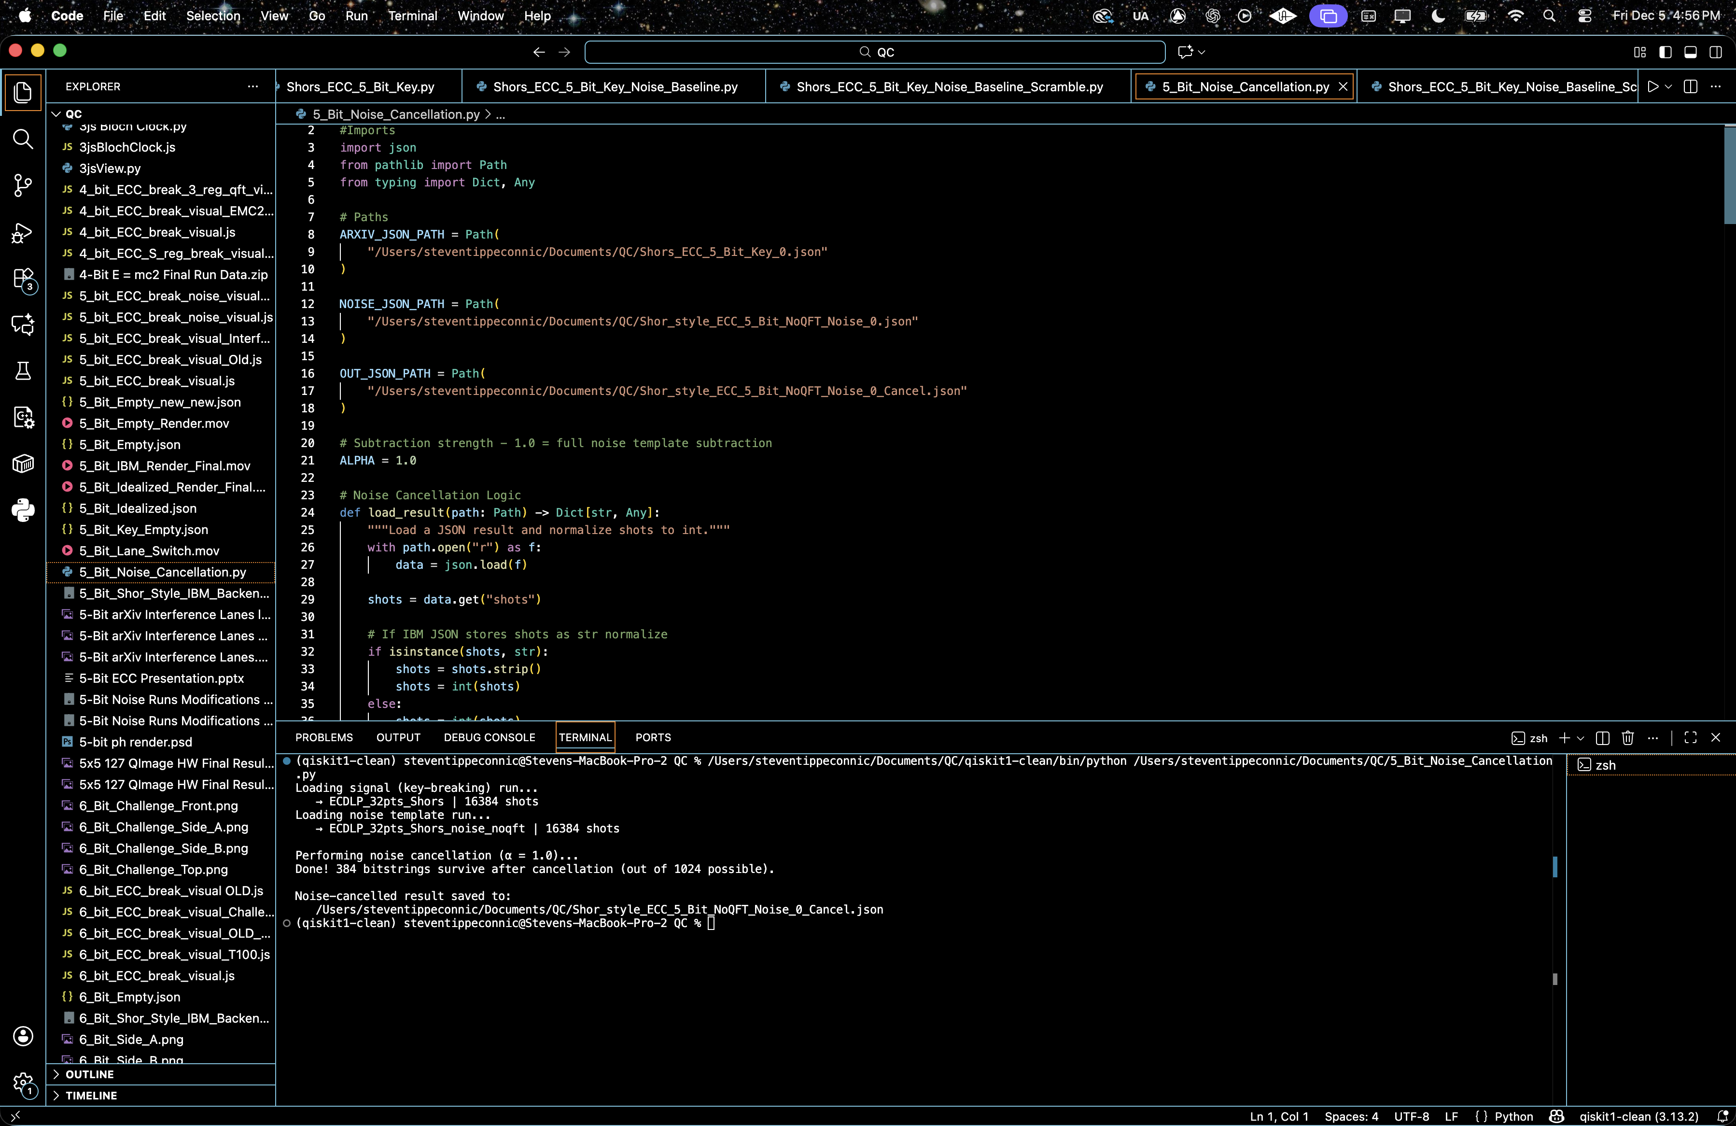Toggle bottom panel visibility

1690,52
